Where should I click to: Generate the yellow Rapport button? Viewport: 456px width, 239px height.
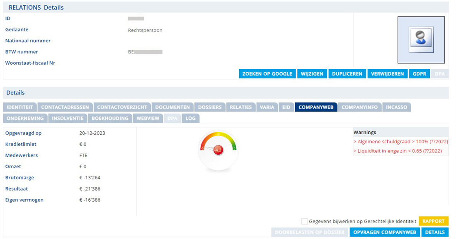[x=433, y=221]
